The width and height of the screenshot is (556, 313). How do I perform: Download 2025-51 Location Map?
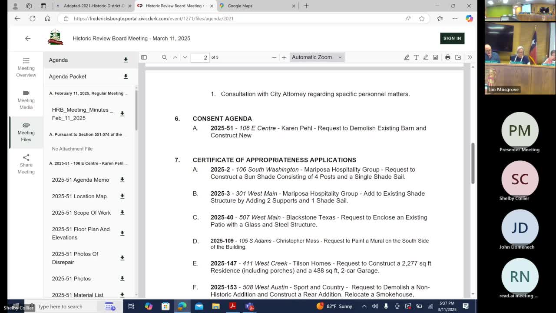click(x=122, y=196)
